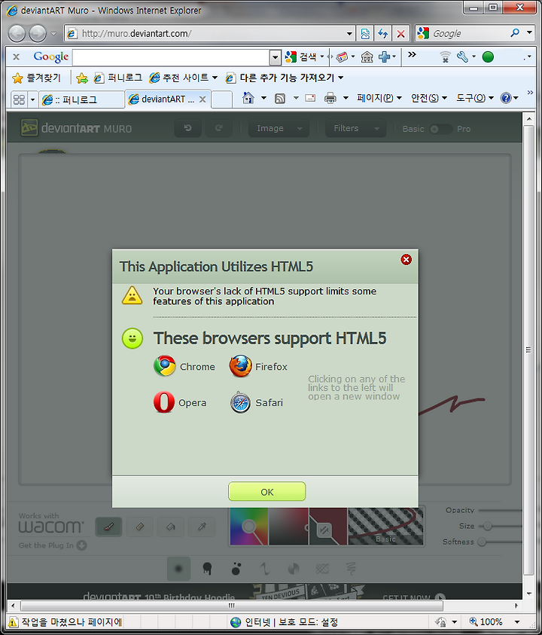The width and height of the screenshot is (542, 635).
Task: Click the browser Back button
Action: pos(17,34)
